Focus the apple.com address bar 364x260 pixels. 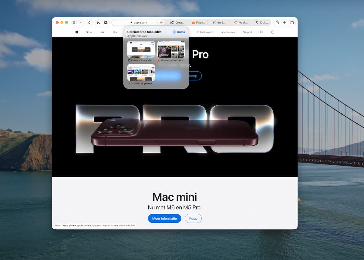[138, 22]
